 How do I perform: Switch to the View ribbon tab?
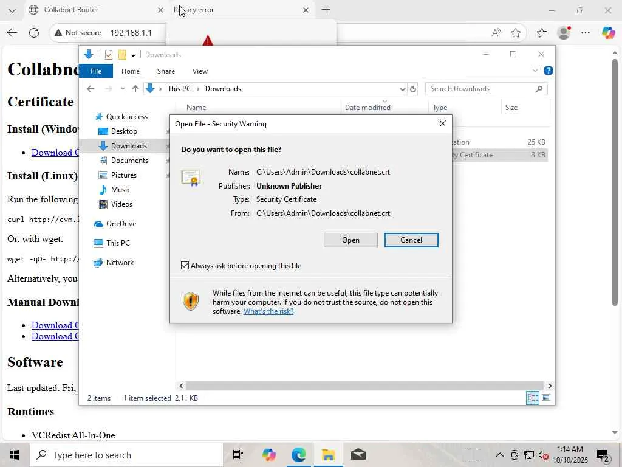[x=200, y=71]
